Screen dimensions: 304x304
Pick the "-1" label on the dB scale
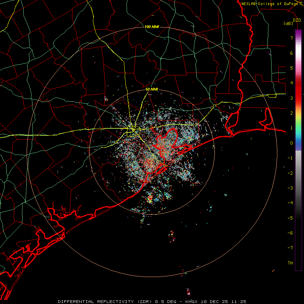click(290, 158)
